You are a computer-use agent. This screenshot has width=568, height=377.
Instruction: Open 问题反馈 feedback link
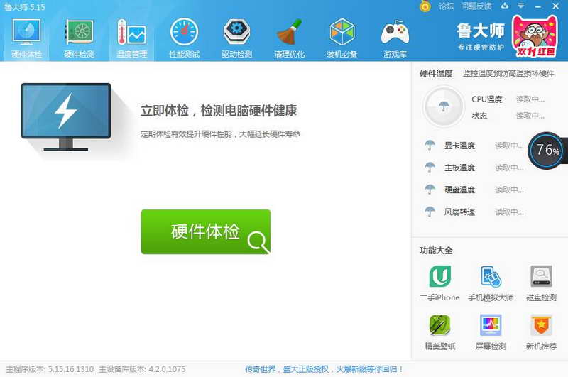476,6
